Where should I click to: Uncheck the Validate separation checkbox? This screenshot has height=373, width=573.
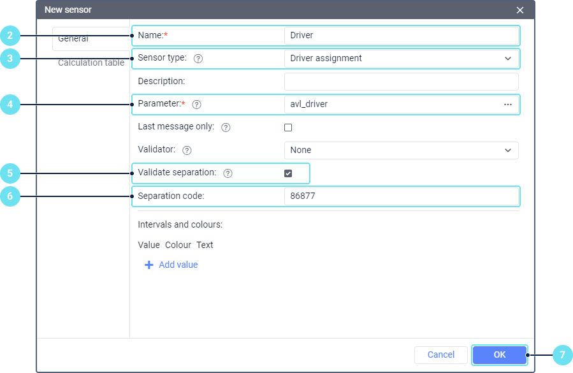pyautogui.click(x=288, y=173)
